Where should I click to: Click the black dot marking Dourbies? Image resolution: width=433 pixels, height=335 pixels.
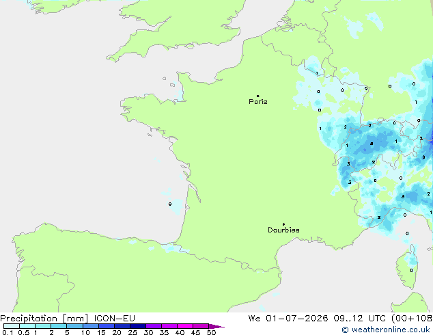283,224
